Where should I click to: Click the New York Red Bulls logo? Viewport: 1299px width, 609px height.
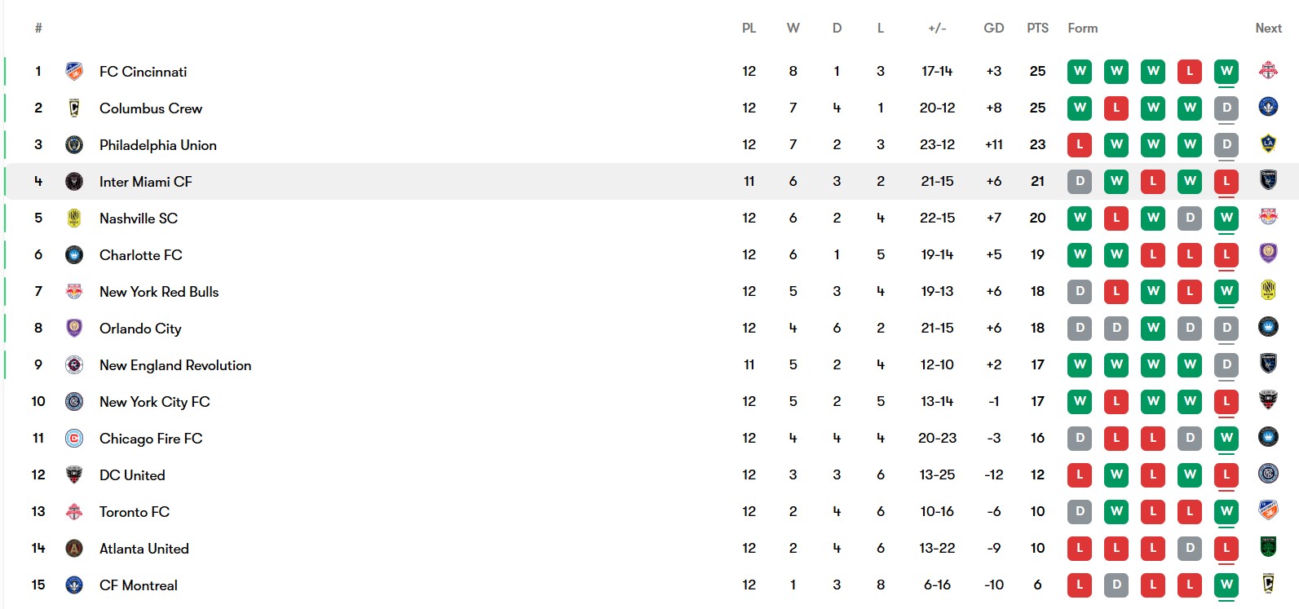coord(74,292)
